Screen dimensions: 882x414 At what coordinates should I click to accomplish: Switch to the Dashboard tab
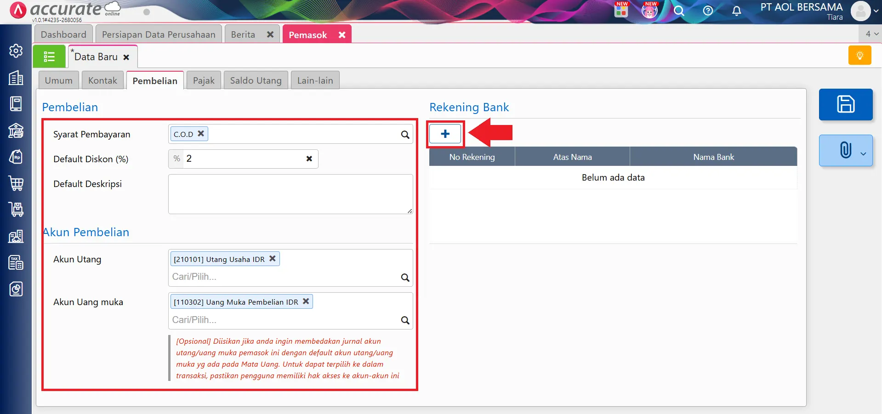pos(63,34)
